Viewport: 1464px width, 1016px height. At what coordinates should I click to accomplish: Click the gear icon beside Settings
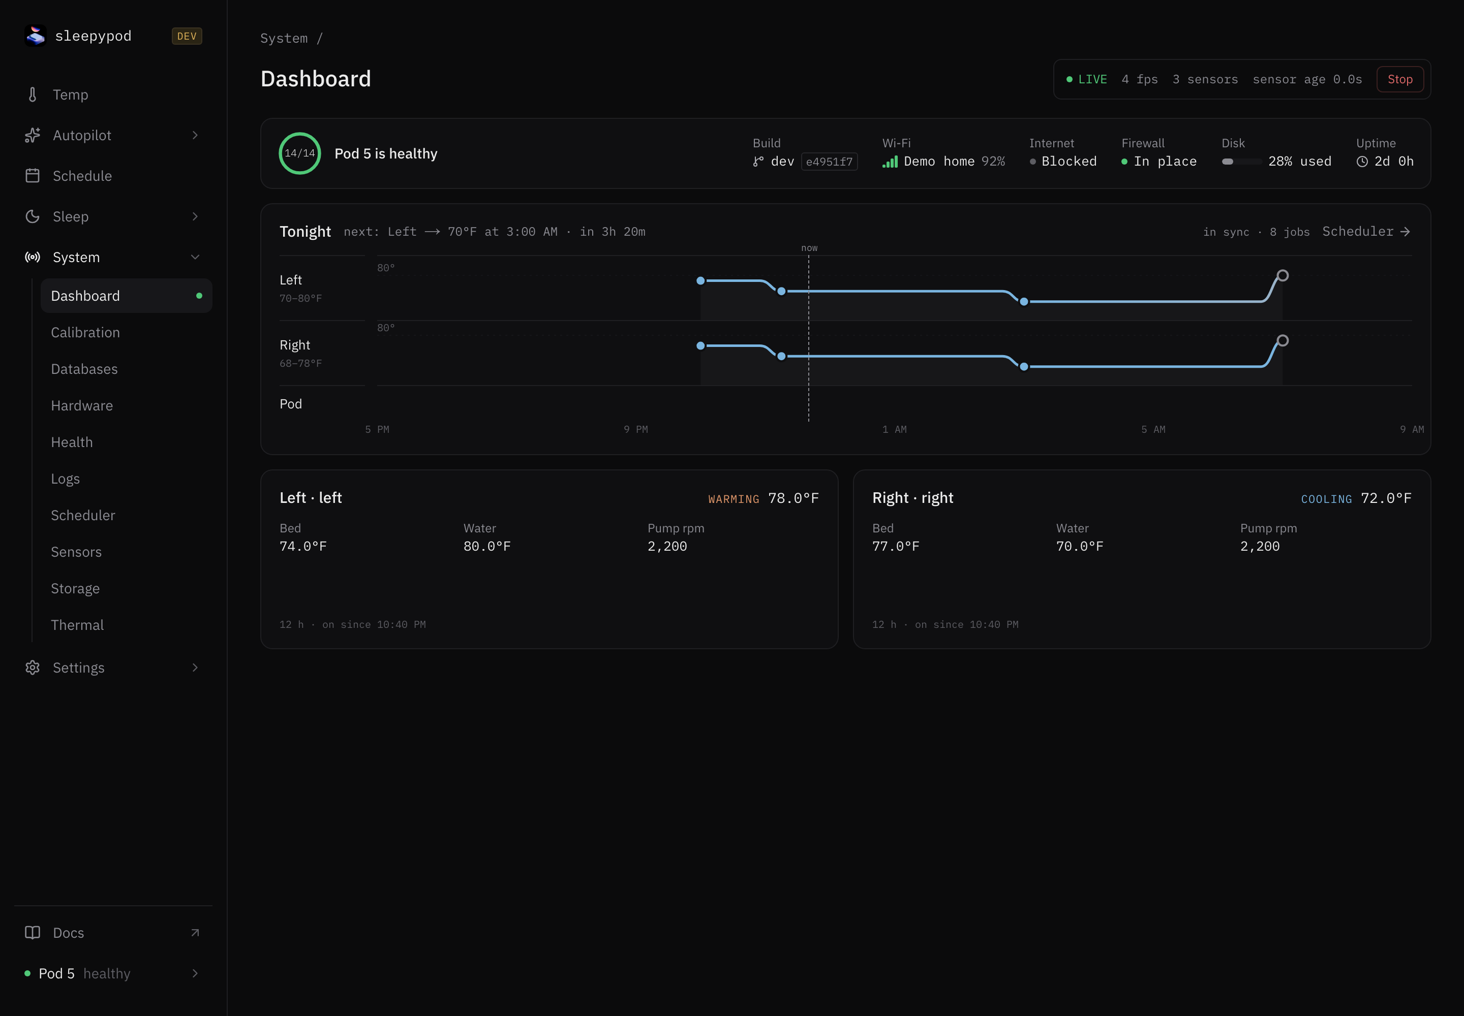(33, 667)
